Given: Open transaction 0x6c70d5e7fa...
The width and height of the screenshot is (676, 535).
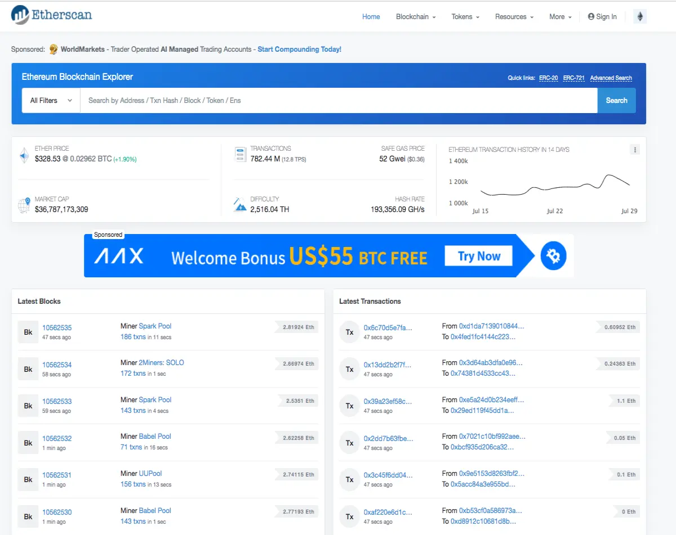Looking at the screenshot, I should tap(388, 328).
